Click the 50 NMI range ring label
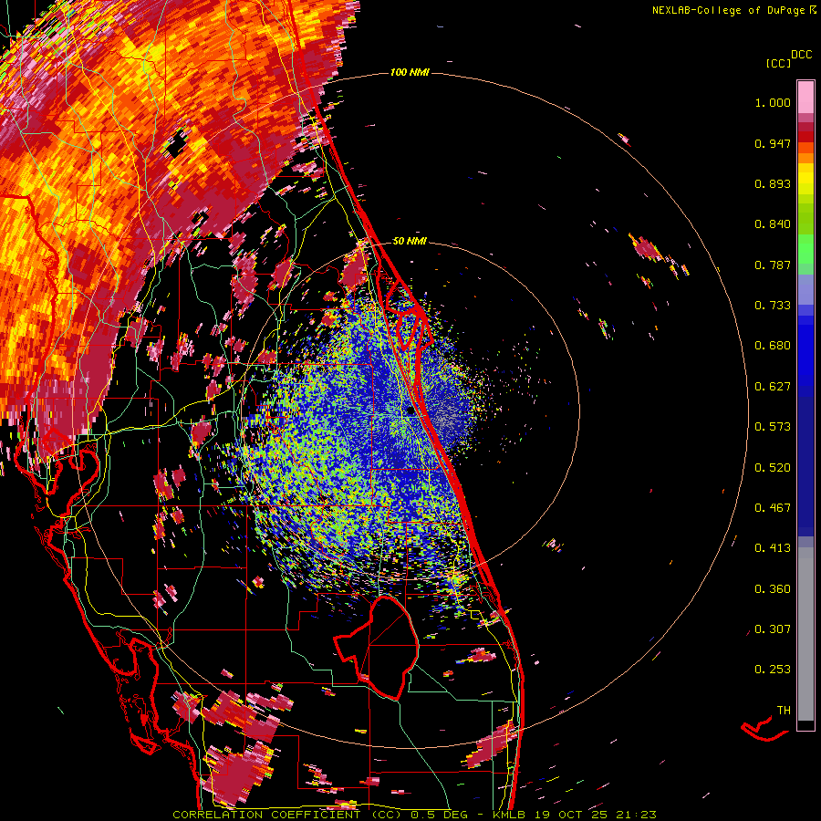The image size is (821, 821). pos(410,242)
